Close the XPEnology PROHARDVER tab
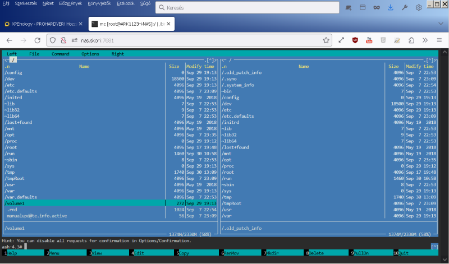449x264 pixels. 80,24
